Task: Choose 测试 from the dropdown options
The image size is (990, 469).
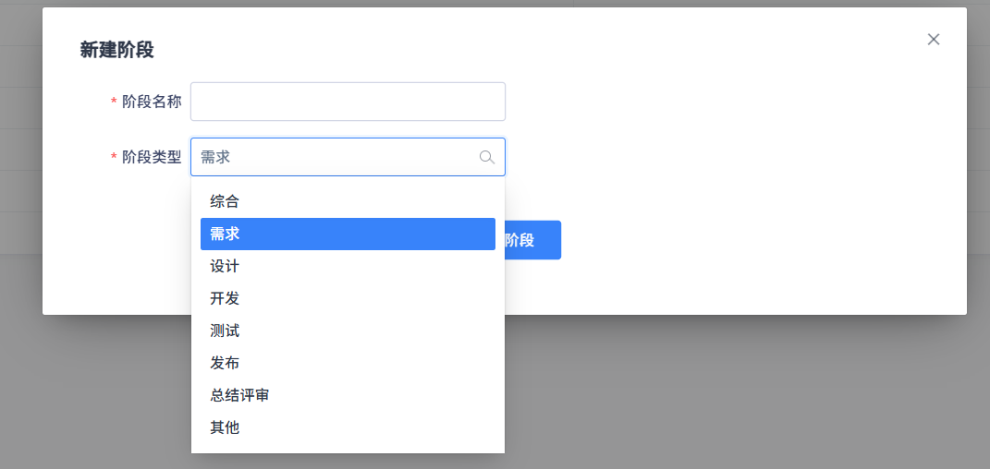Action: click(225, 331)
